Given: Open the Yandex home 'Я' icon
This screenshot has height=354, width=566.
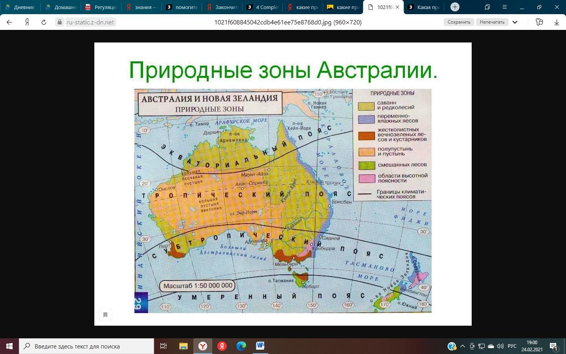Looking at the screenshot, I should (27, 22).
